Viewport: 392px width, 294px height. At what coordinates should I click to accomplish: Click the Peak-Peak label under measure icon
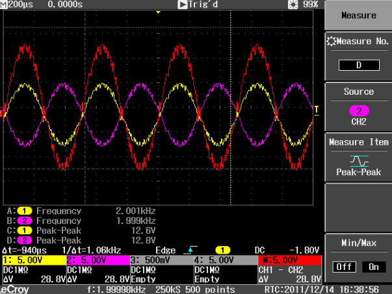(x=358, y=172)
